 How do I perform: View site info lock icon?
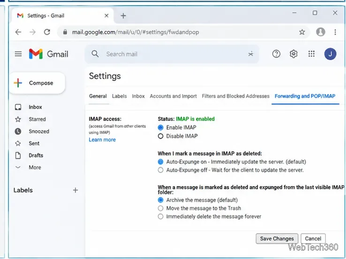65,32
